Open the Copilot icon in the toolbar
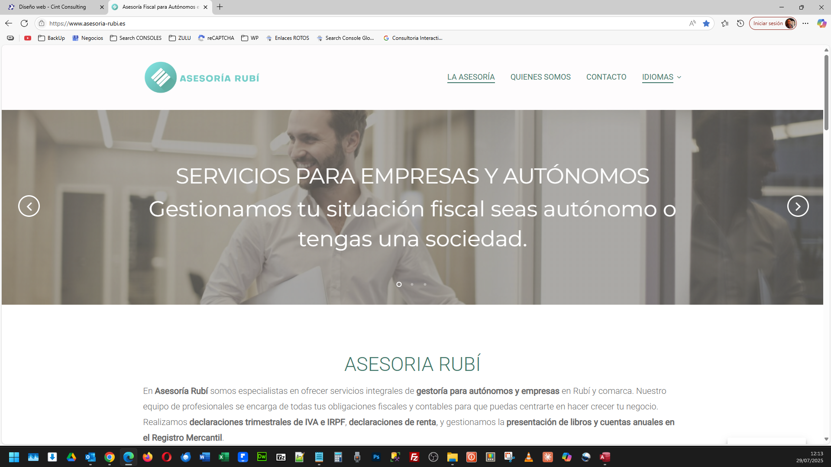 (821, 23)
